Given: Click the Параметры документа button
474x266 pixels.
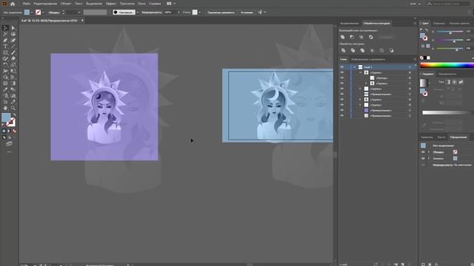Looking at the screenshot, I should tap(221, 13).
